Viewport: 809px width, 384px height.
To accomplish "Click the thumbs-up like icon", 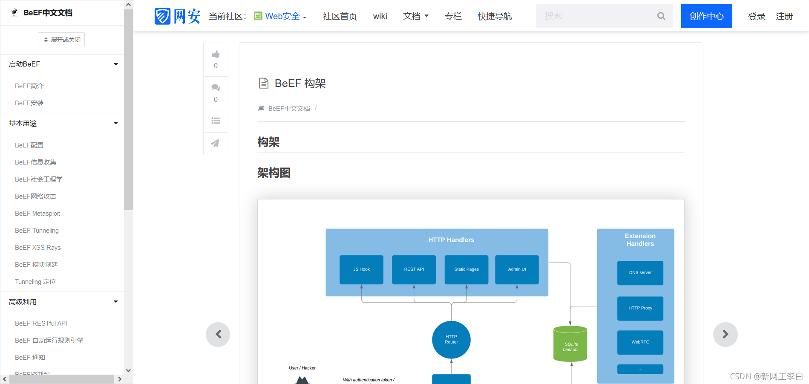I will 216,54.
